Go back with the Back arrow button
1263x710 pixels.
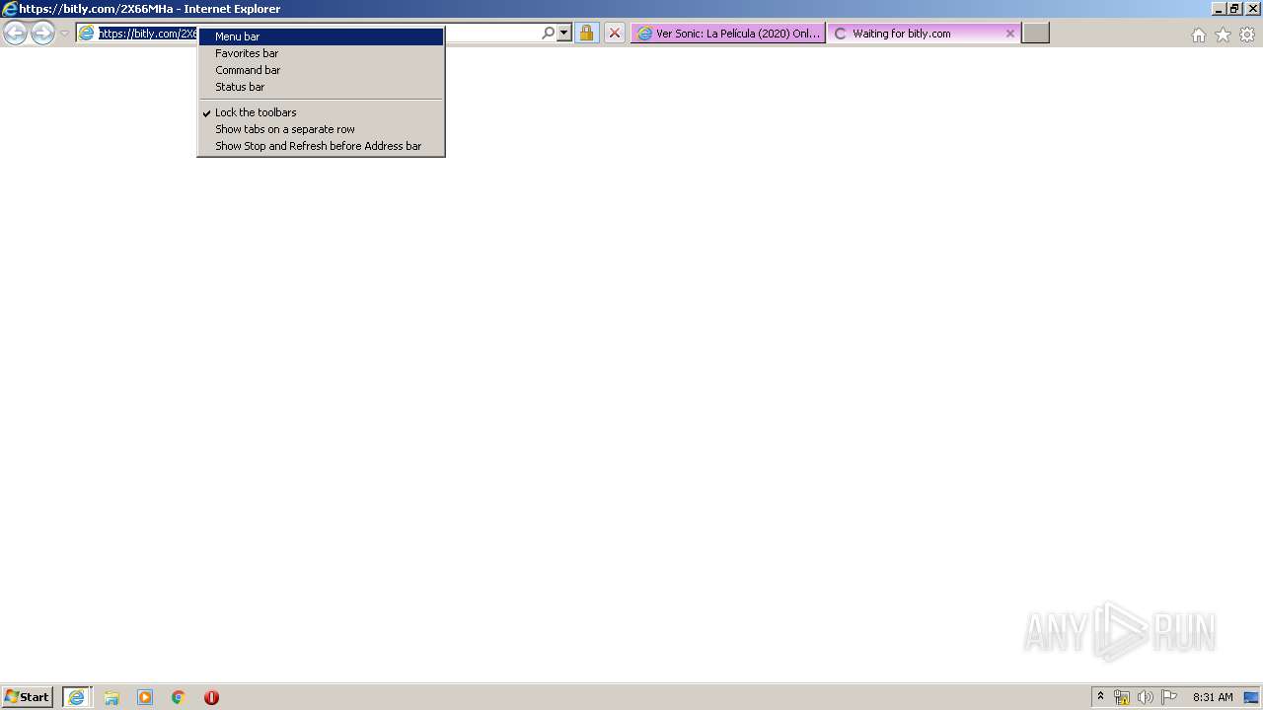click(x=15, y=34)
